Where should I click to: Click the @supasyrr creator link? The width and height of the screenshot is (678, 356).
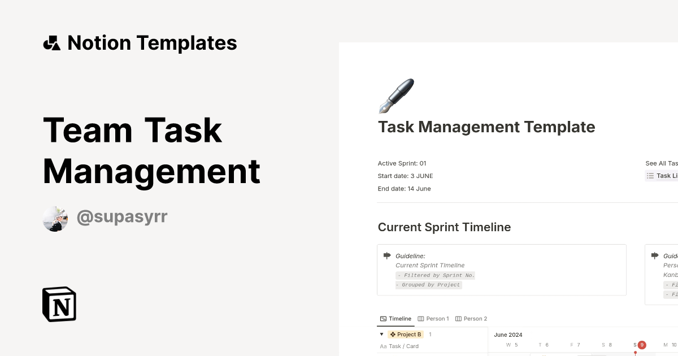coord(121,216)
